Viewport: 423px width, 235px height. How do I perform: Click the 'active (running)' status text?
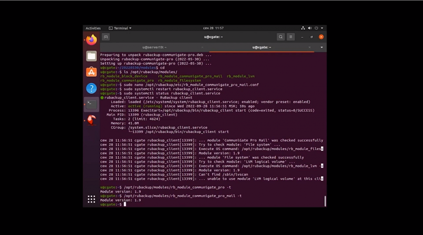[x=145, y=106]
